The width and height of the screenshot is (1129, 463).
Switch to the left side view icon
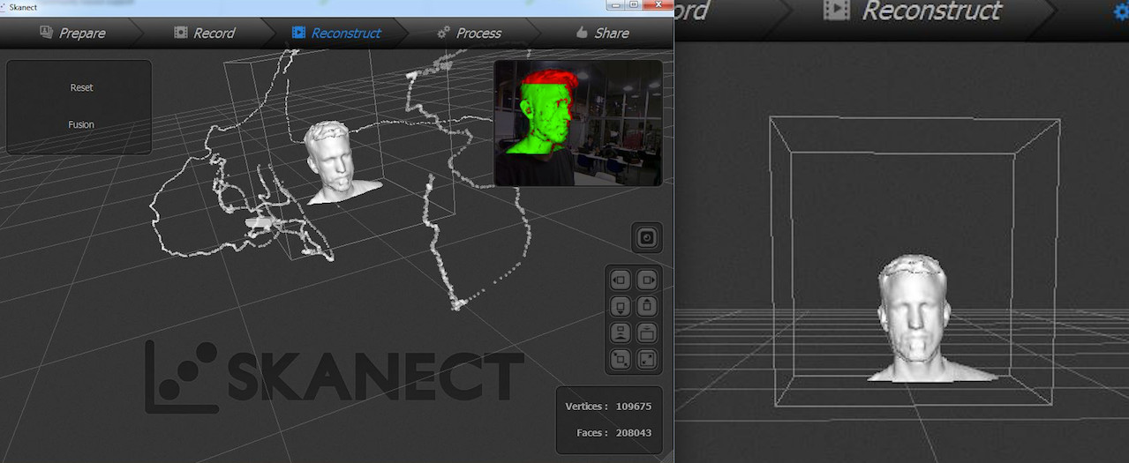click(621, 280)
